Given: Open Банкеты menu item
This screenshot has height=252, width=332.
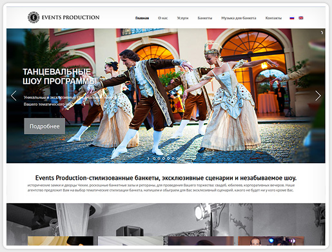Looking at the screenshot, I should (x=205, y=18).
